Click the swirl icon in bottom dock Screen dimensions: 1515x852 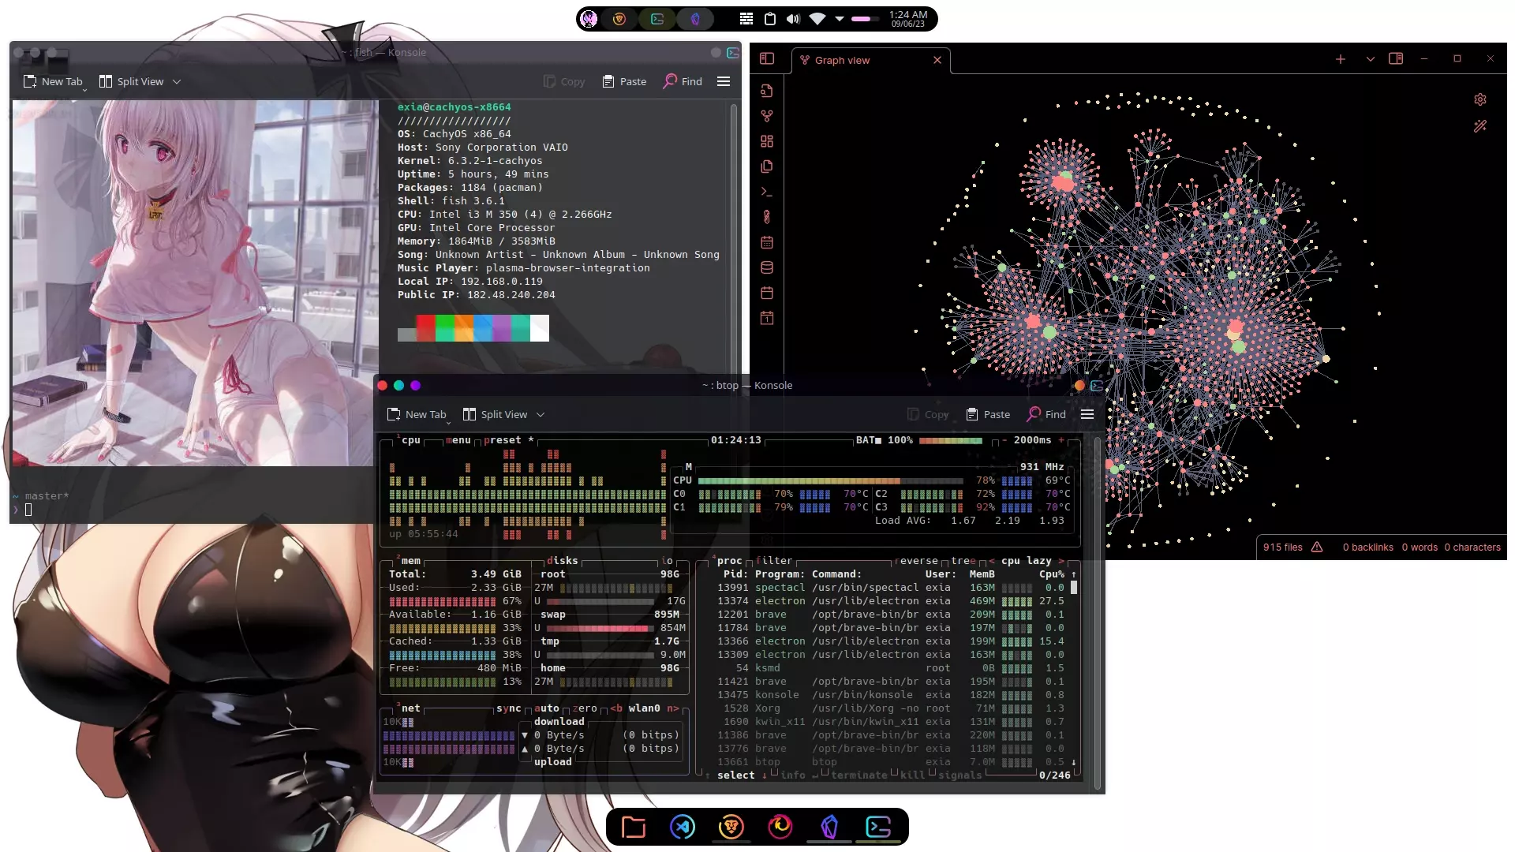coord(780,827)
